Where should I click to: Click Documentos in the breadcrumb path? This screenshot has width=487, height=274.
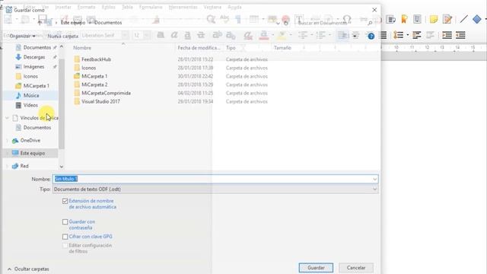click(108, 23)
